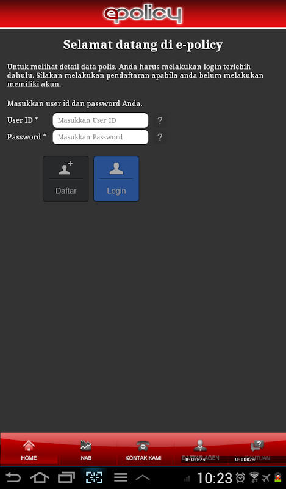Open the BANTUAN help tab

(257, 450)
